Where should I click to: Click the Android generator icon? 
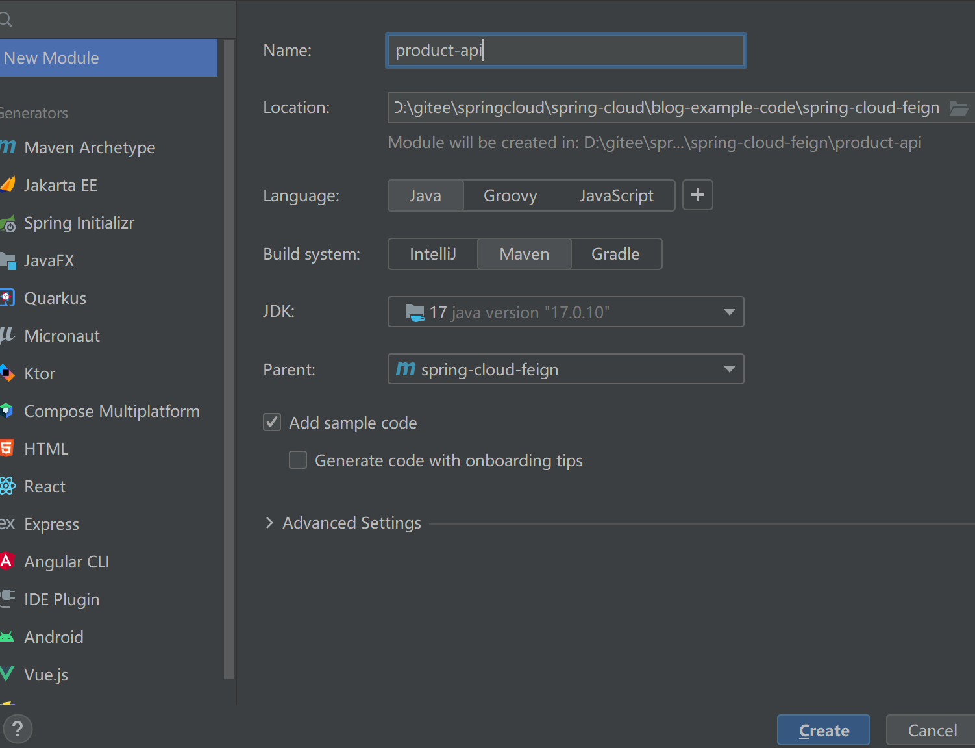coord(7,637)
